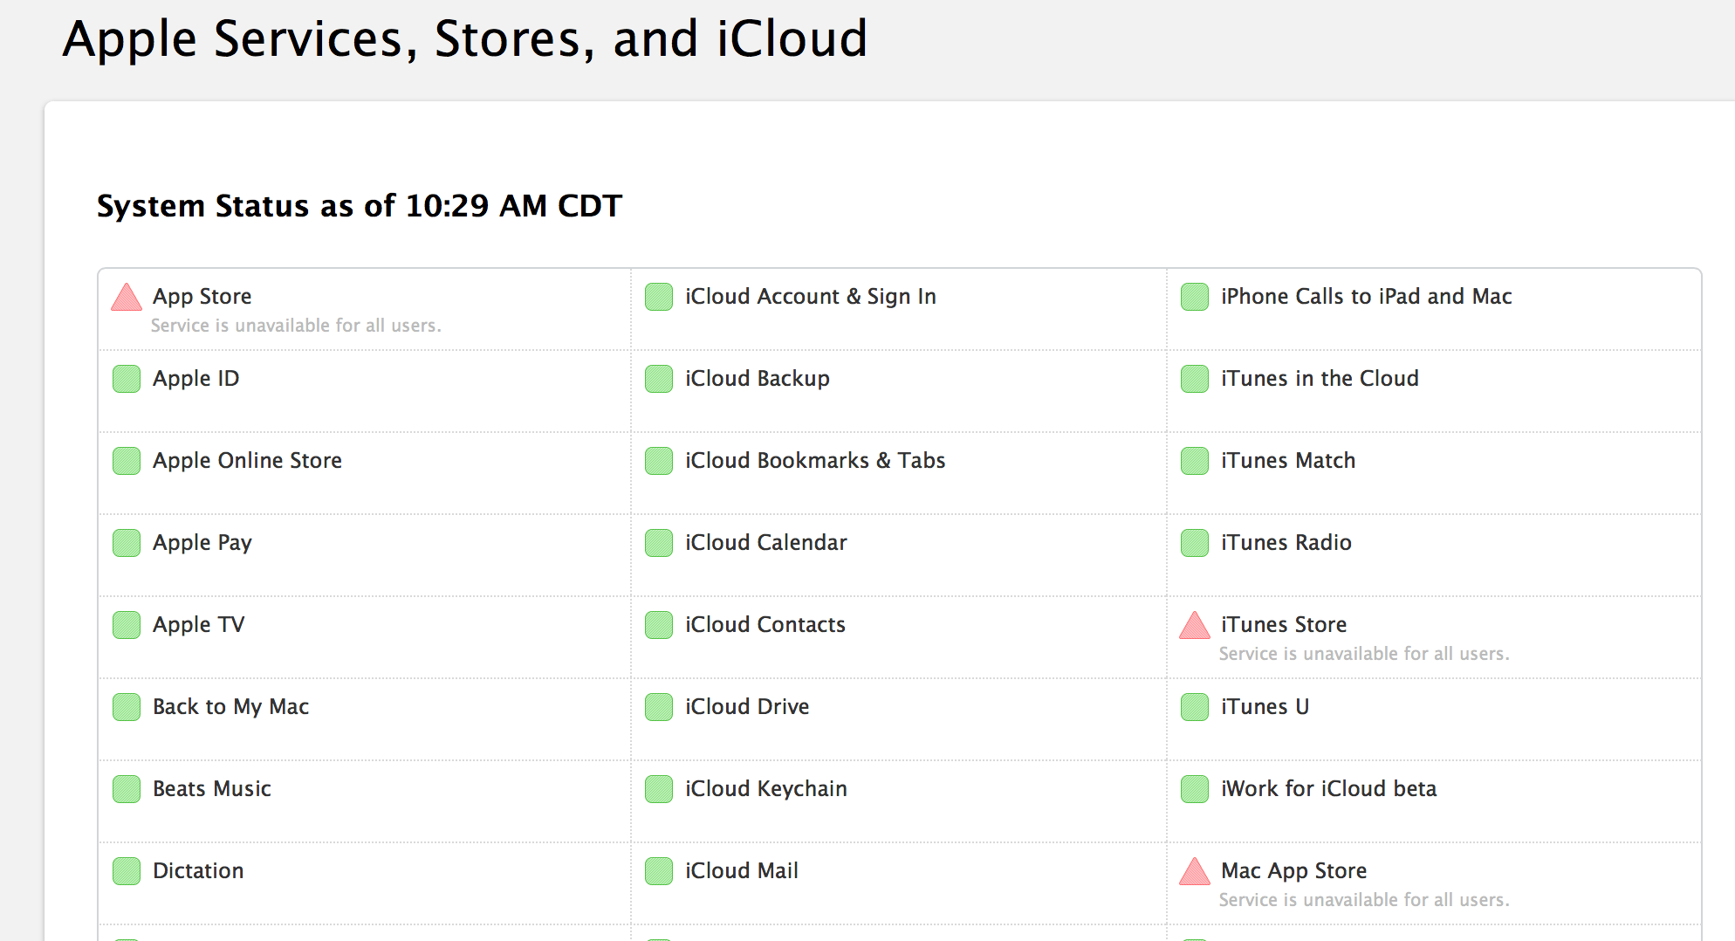Click the iCloud Bookmarks & Tabs item
The width and height of the screenshot is (1735, 941).
(x=815, y=461)
